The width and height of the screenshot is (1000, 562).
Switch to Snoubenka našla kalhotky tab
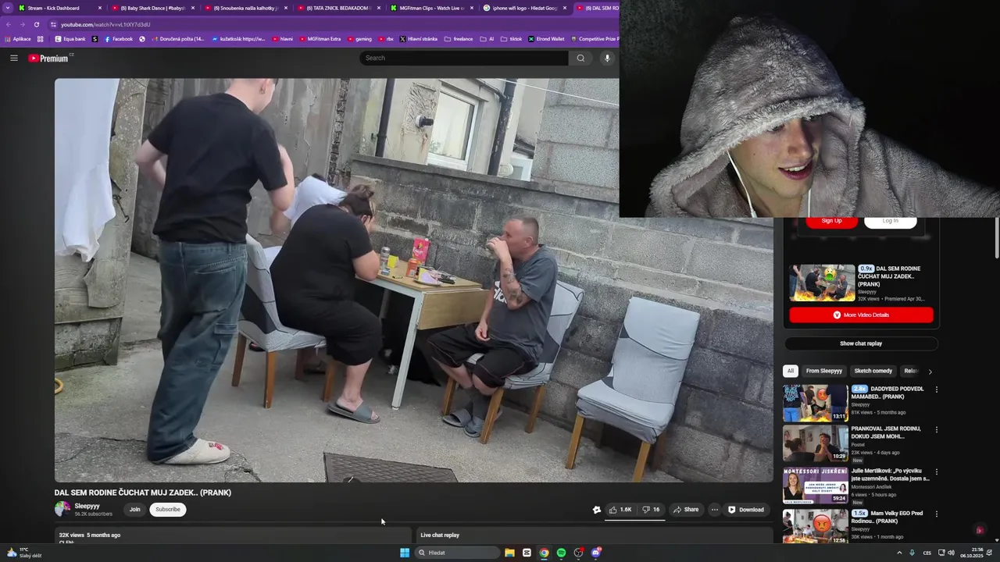[245, 8]
